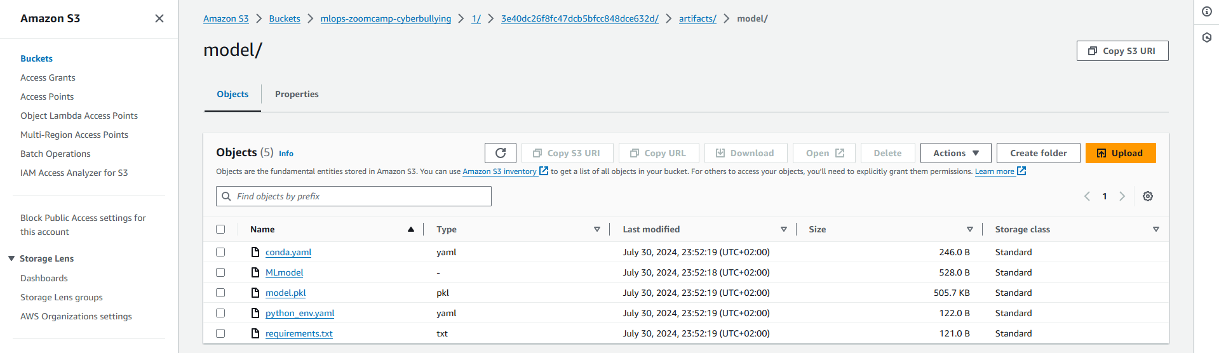Click external link icon after Learn more
This screenshot has height=353, width=1219.
(1021, 171)
